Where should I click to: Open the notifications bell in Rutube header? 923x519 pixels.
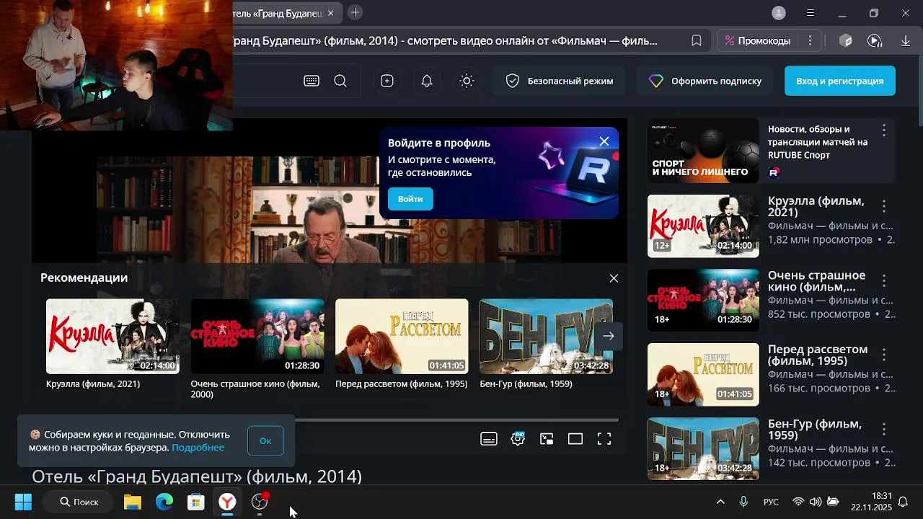427,81
